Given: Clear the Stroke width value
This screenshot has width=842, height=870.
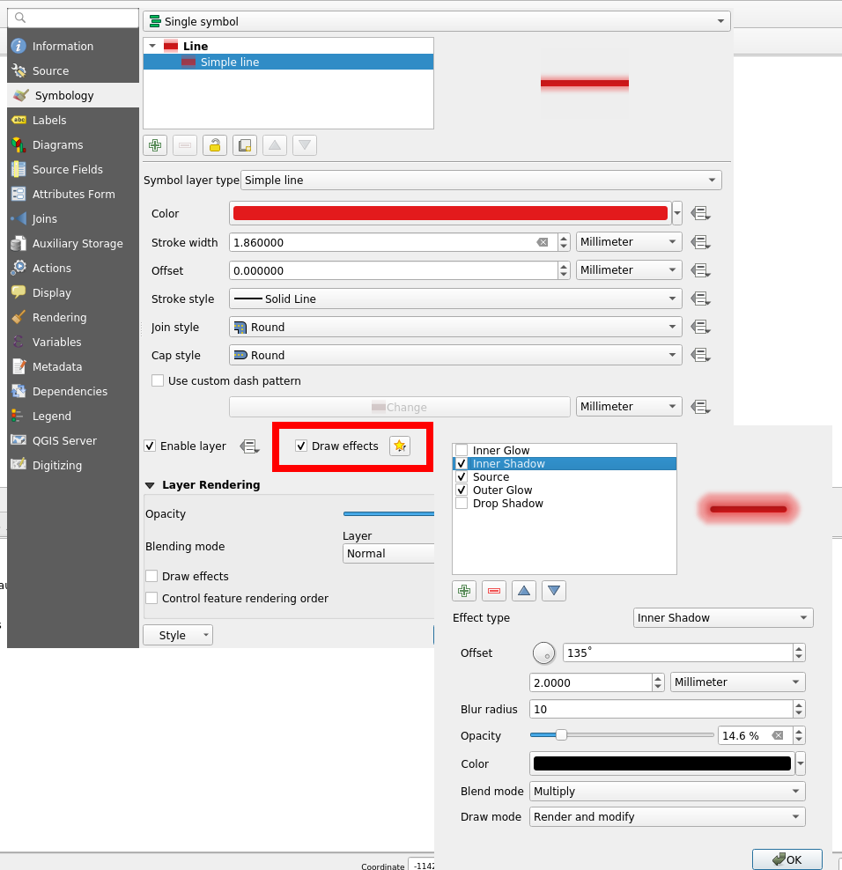Looking at the screenshot, I should tap(543, 242).
